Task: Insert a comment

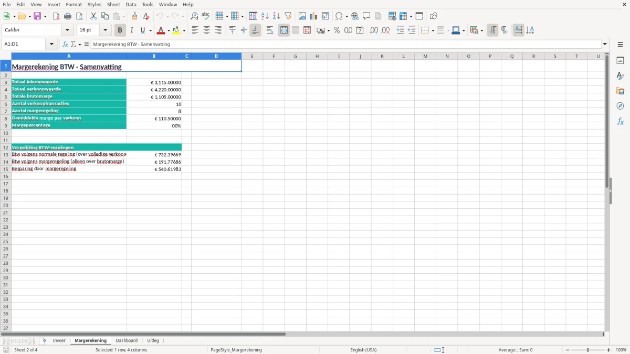Action: [366, 16]
